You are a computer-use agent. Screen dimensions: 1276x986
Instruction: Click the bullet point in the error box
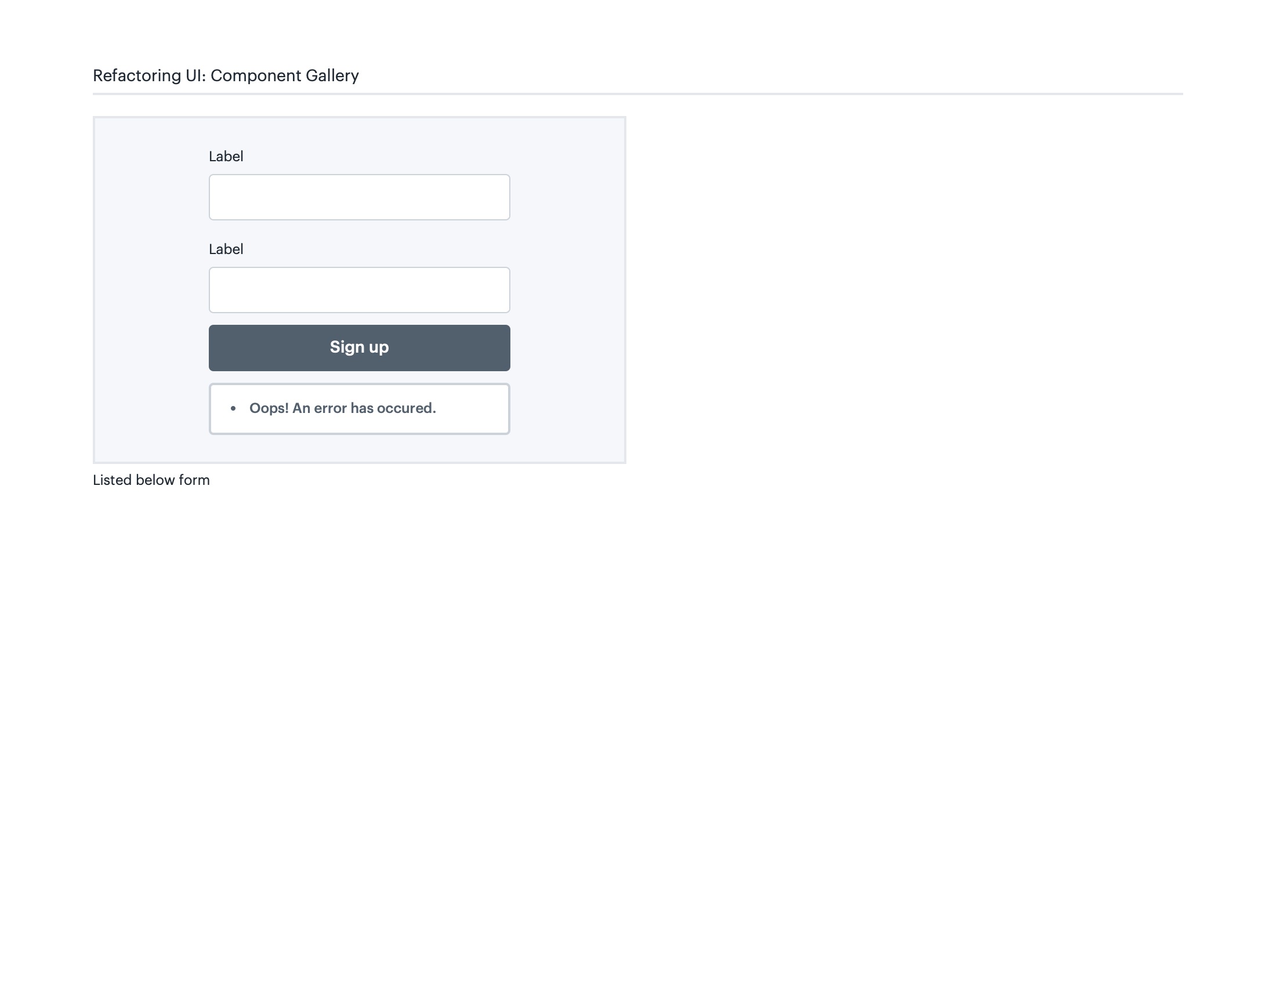[x=233, y=408]
